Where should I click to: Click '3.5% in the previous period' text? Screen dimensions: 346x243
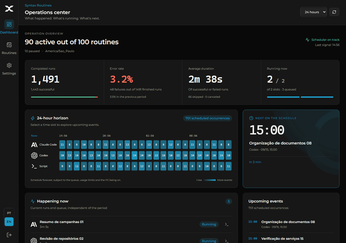[x=128, y=97]
